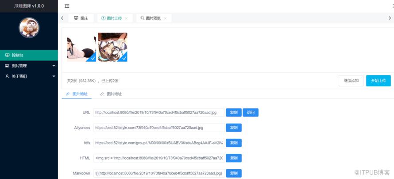Click the 继续添加 button
This screenshot has height=179, width=394.
(x=351, y=81)
